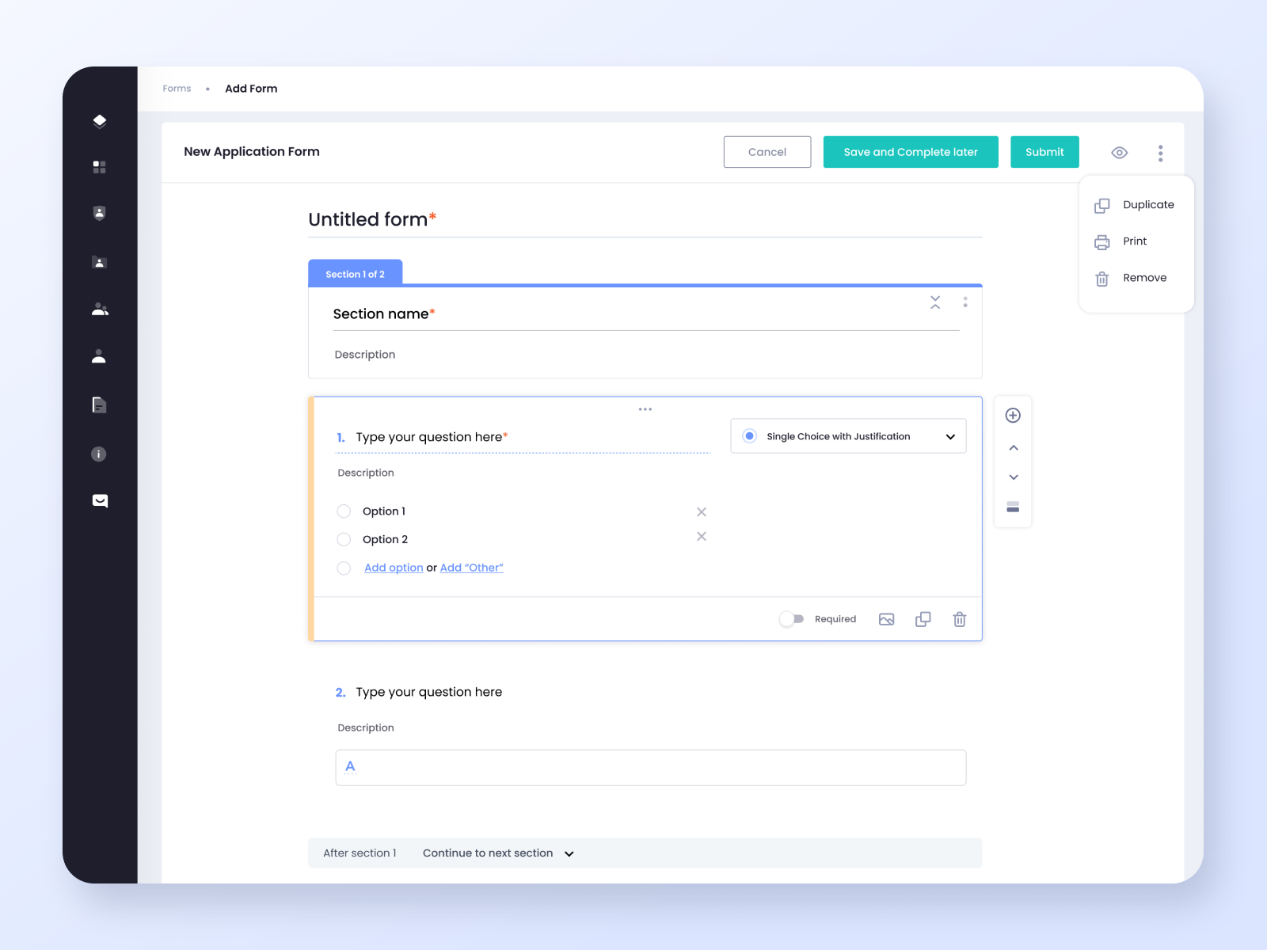Image resolution: width=1267 pixels, height=950 pixels.
Task: Open Continue to next section dropdown
Action: click(499, 853)
